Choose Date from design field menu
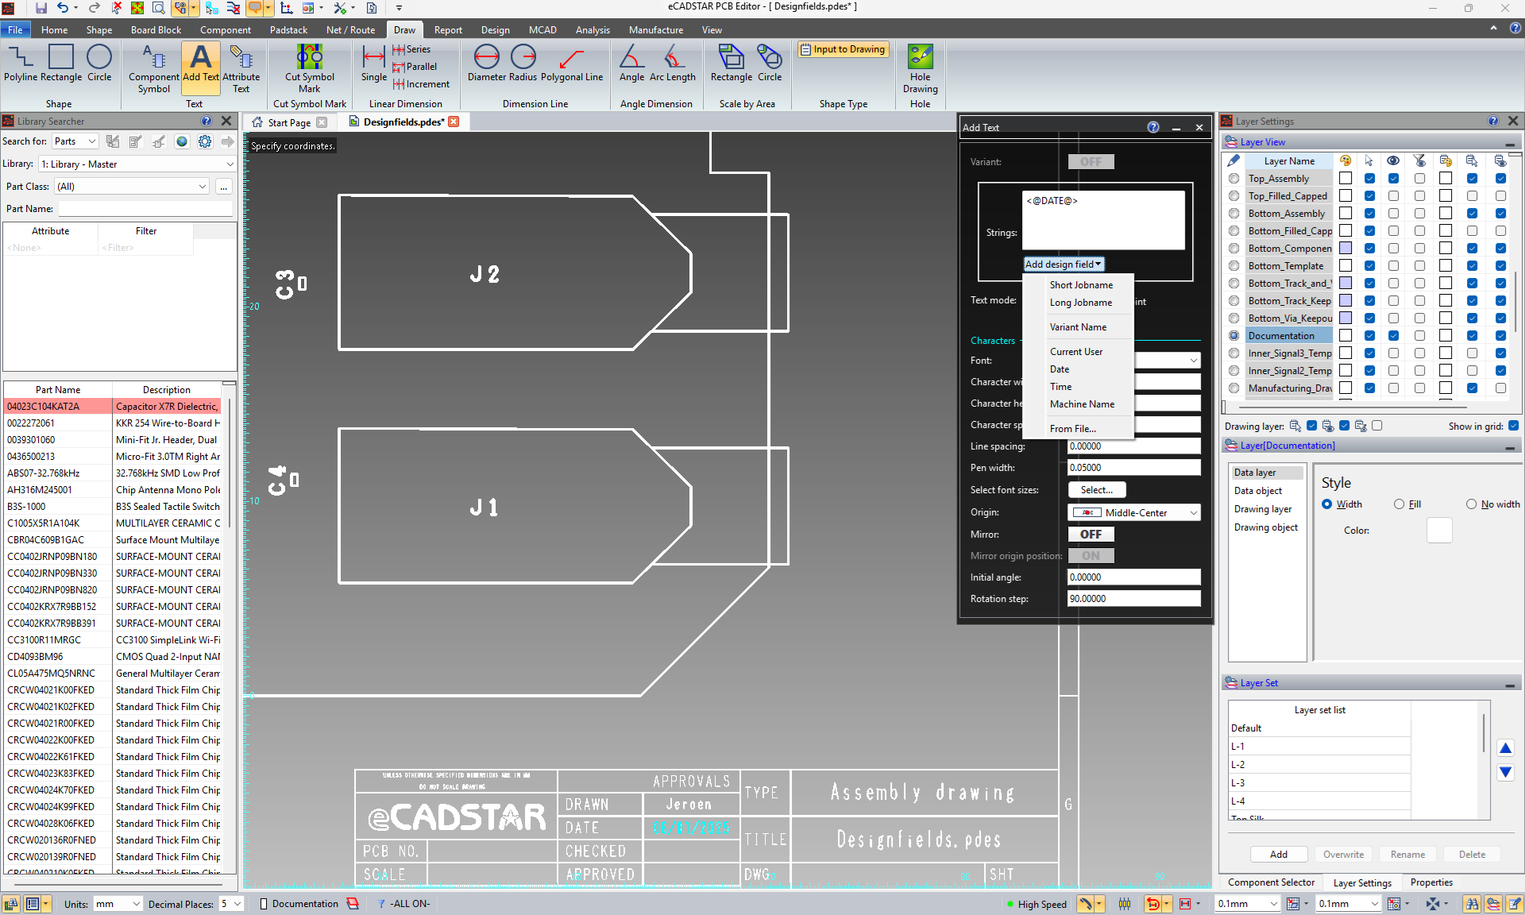Viewport: 1525px width, 915px height. tap(1060, 369)
